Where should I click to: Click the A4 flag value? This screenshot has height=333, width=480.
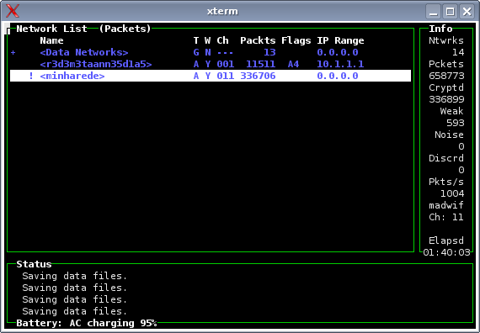click(293, 64)
